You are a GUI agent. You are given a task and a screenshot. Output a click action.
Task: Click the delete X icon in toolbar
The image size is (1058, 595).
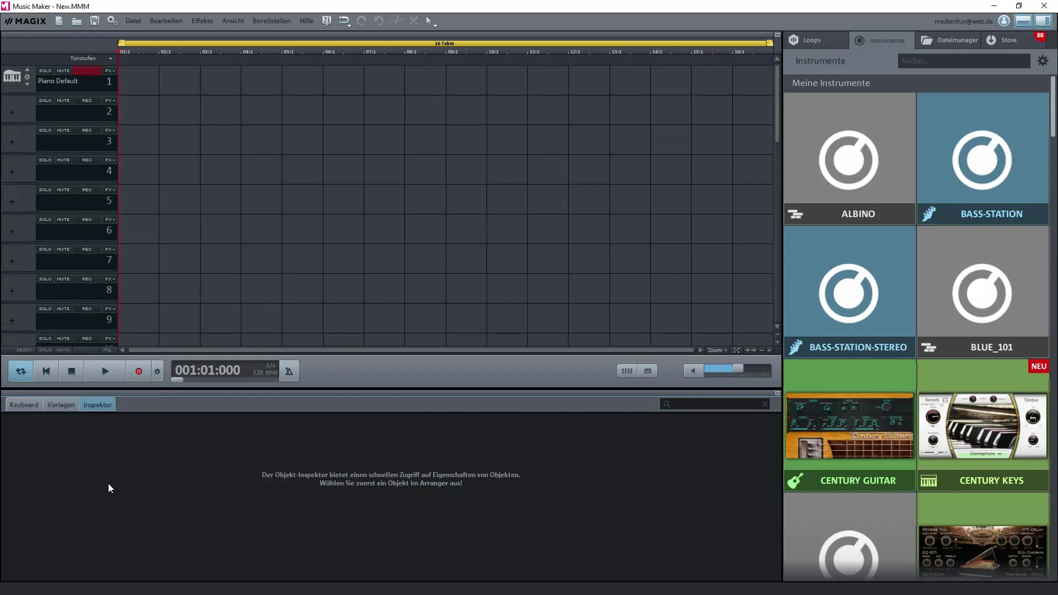coord(414,21)
